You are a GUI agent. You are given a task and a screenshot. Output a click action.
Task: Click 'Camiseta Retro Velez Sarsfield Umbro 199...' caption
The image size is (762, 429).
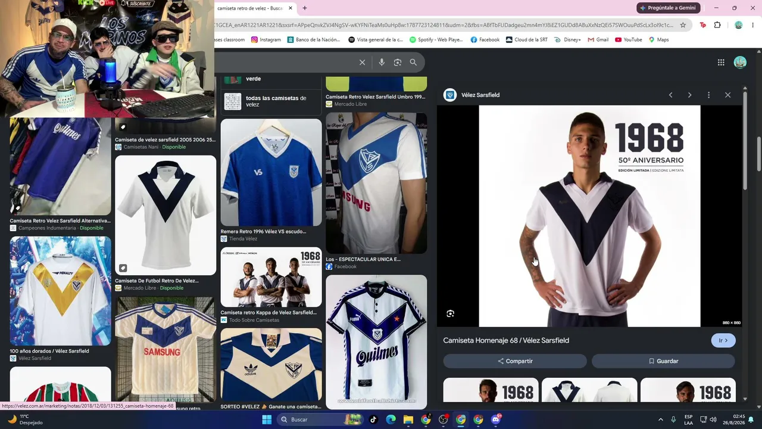point(375,97)
